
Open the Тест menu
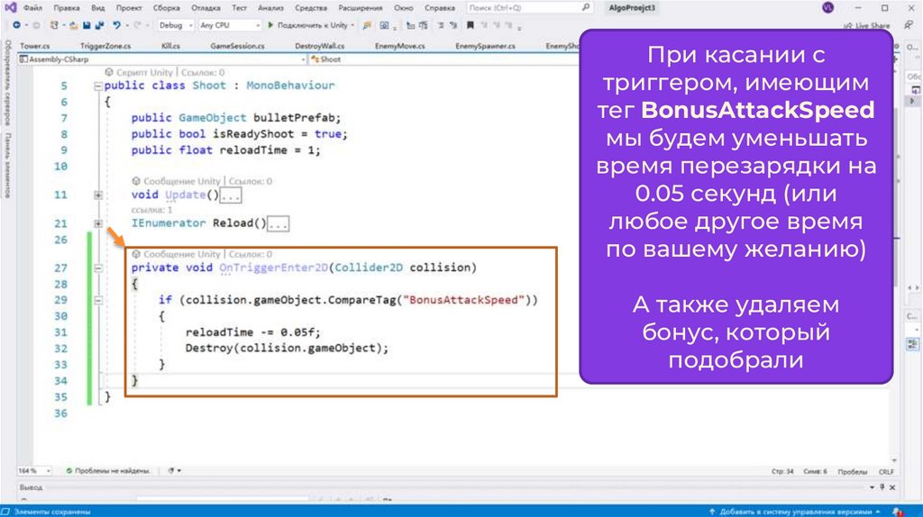239,7
